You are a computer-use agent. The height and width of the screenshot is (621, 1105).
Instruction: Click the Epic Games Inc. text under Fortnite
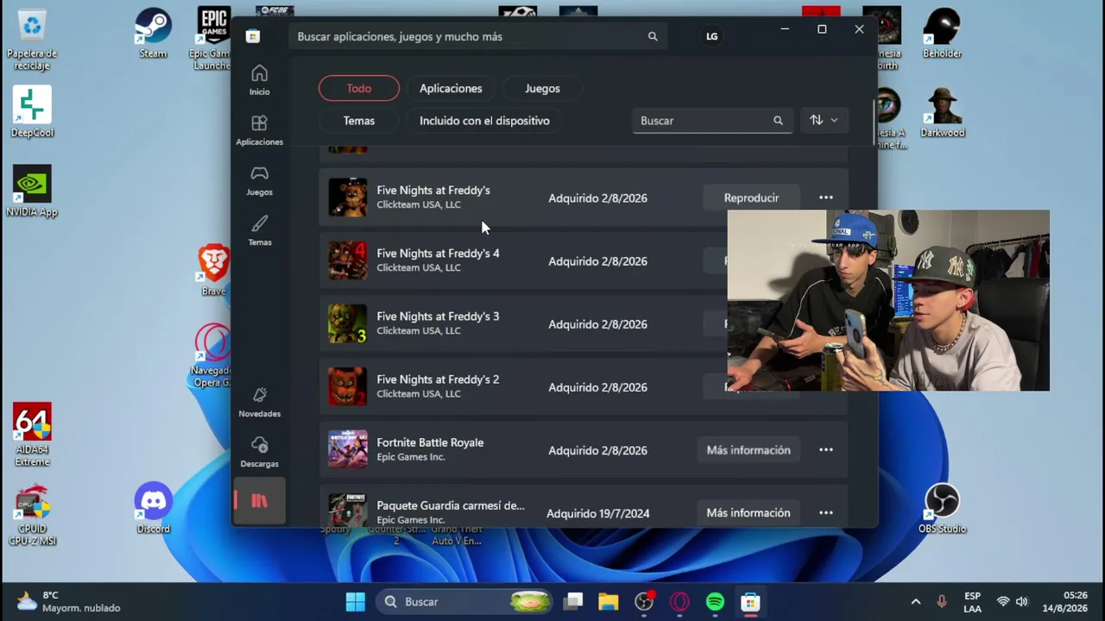click(x=411, y=457)
